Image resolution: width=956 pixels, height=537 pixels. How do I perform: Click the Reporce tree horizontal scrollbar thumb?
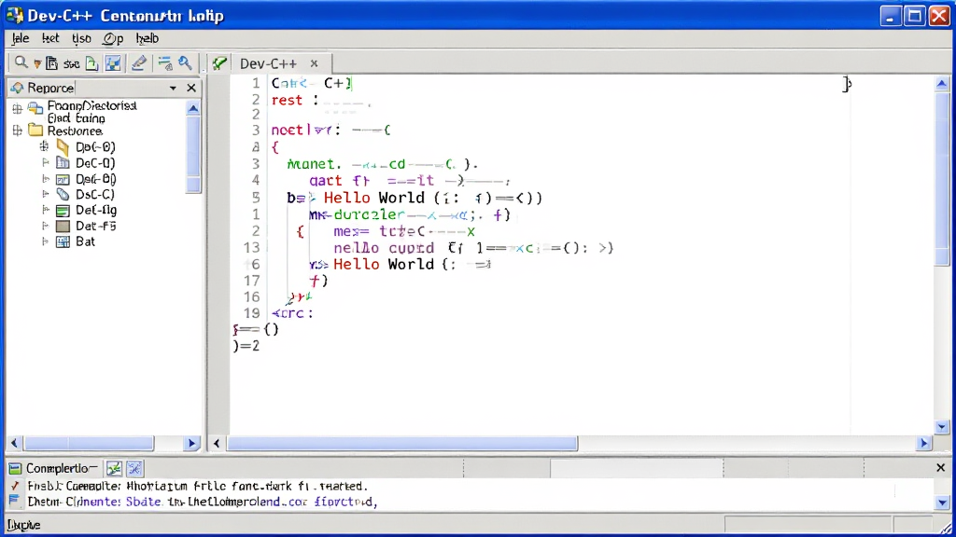pyautogui.click(x=89, y=443)
